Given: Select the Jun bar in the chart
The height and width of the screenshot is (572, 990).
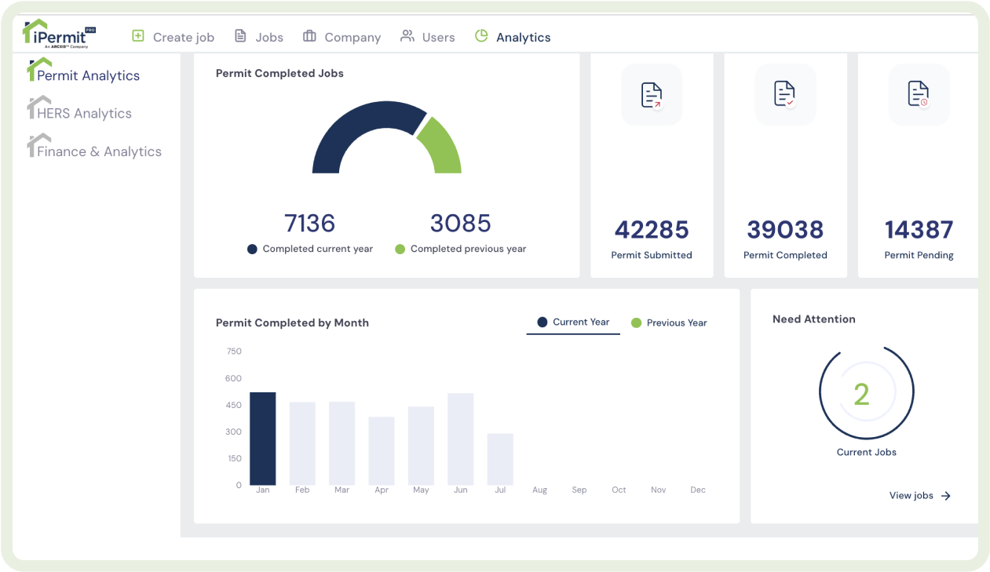Looking at the screenshot, I should [x=460, y=439].
